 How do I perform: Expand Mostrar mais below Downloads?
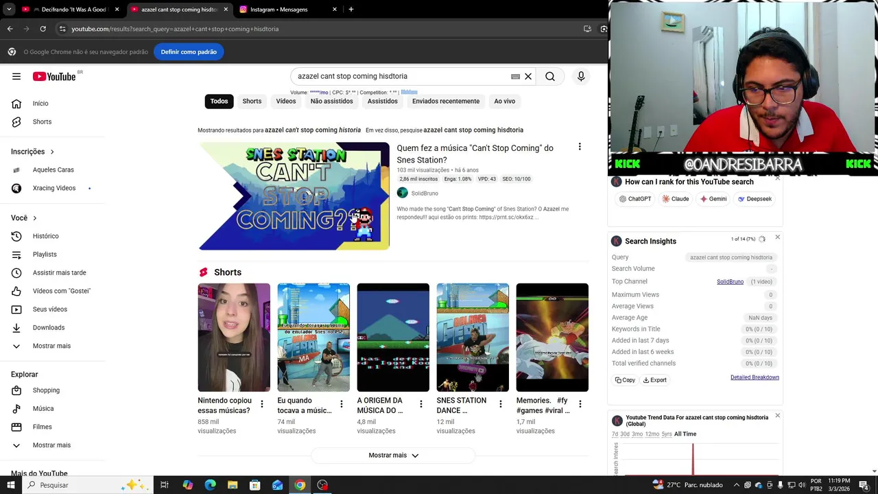coord(52,346)
